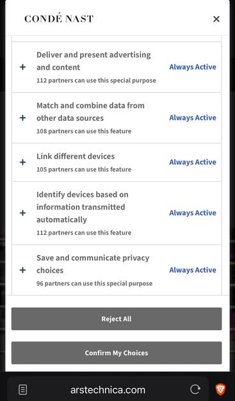235x401 pixels.
Task: Select Always Active for advertising and content
Action: 193,67
